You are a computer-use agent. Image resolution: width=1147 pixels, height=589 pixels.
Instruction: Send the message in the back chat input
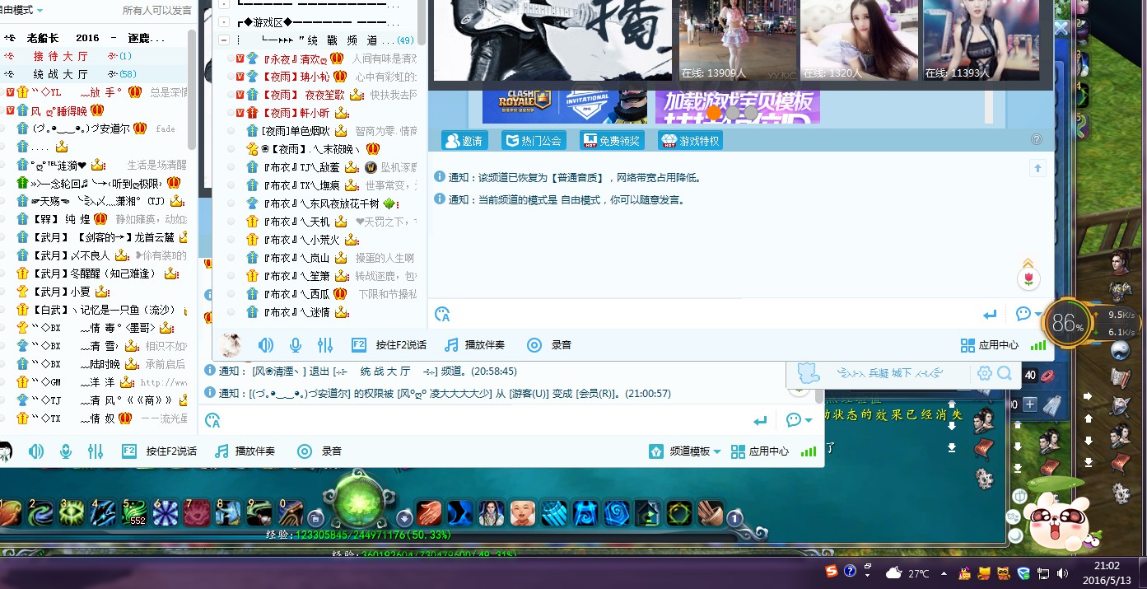tap(760, 420)
